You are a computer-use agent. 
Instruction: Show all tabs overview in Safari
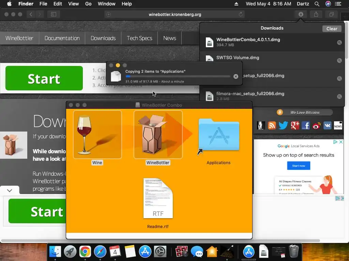pos(331,14)
